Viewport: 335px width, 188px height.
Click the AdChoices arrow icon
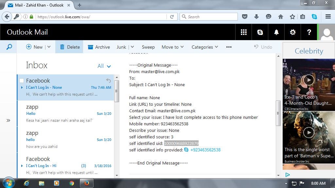click(x=288, y=175)
